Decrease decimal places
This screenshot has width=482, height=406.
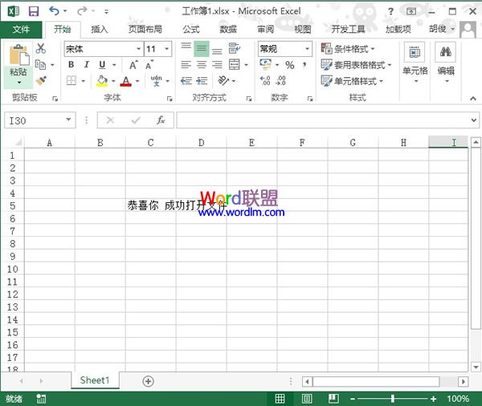(x=281, y=80)
